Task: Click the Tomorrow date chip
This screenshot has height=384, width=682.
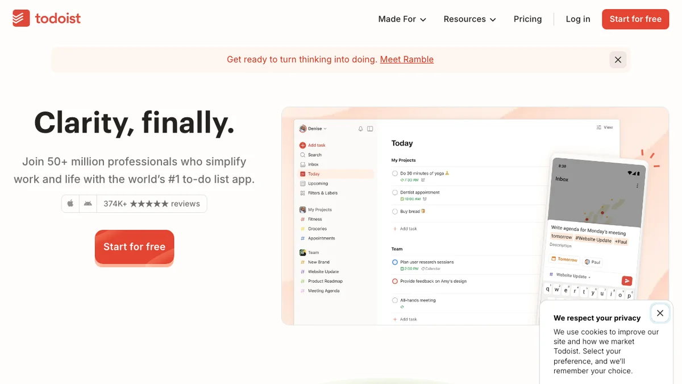Action: pos(564,259)
